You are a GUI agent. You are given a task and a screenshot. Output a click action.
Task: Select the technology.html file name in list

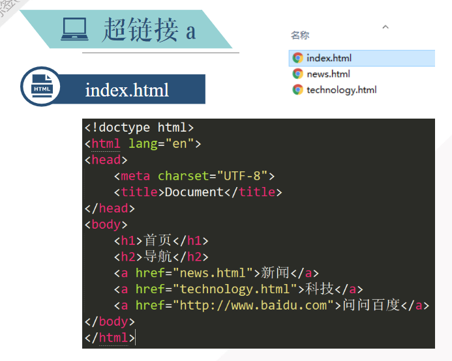(x=342, y=90)
